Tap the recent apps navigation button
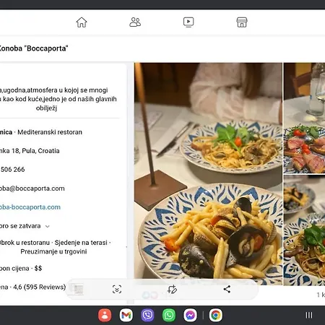325x325 pixels. point(309,315)
